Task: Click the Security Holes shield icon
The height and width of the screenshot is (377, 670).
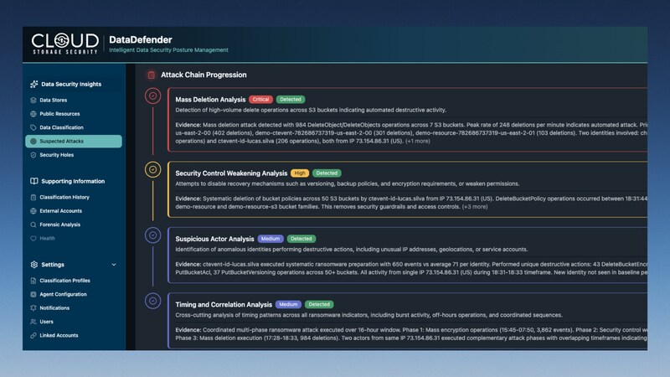Action: [33, 155]
